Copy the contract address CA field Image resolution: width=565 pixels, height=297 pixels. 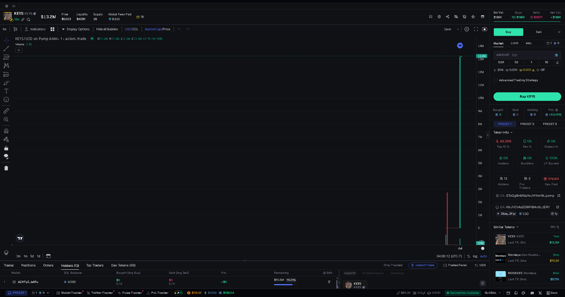pos(527,195)
